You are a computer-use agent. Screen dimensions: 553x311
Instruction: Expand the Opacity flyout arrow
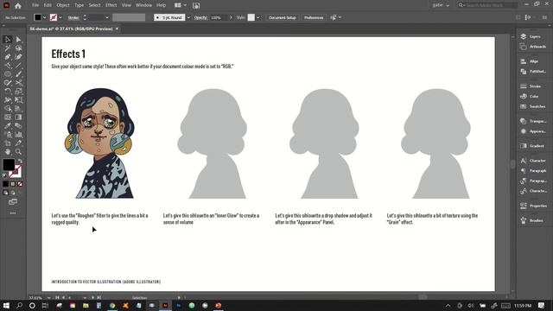(231, 17)
